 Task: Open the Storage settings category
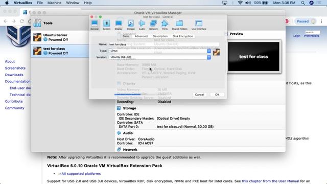[131, 25]
